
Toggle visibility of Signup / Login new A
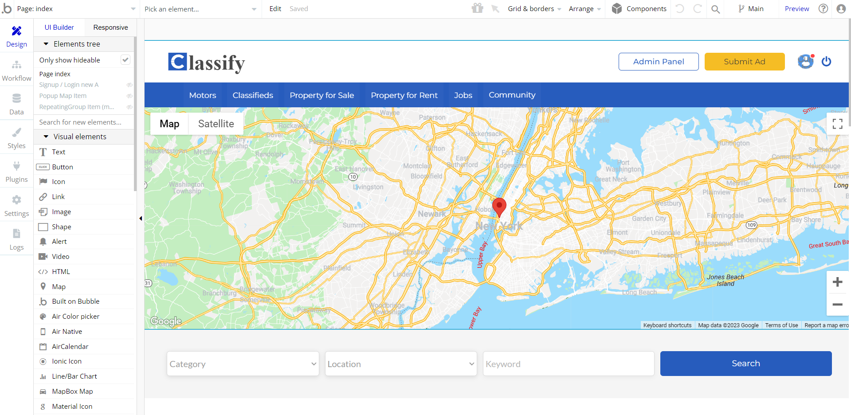point(129,85)
